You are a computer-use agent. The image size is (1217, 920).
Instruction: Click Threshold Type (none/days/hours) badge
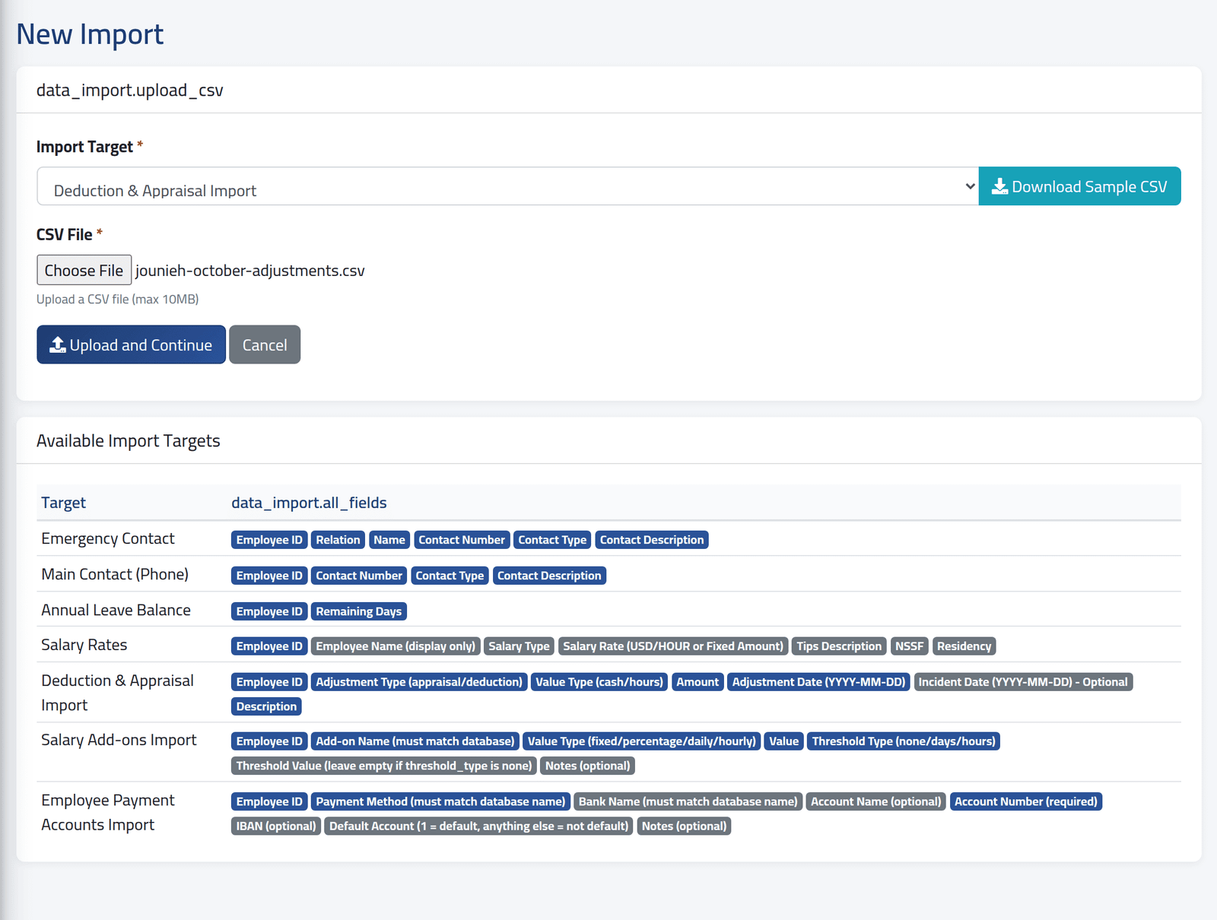tap(904, 741)
